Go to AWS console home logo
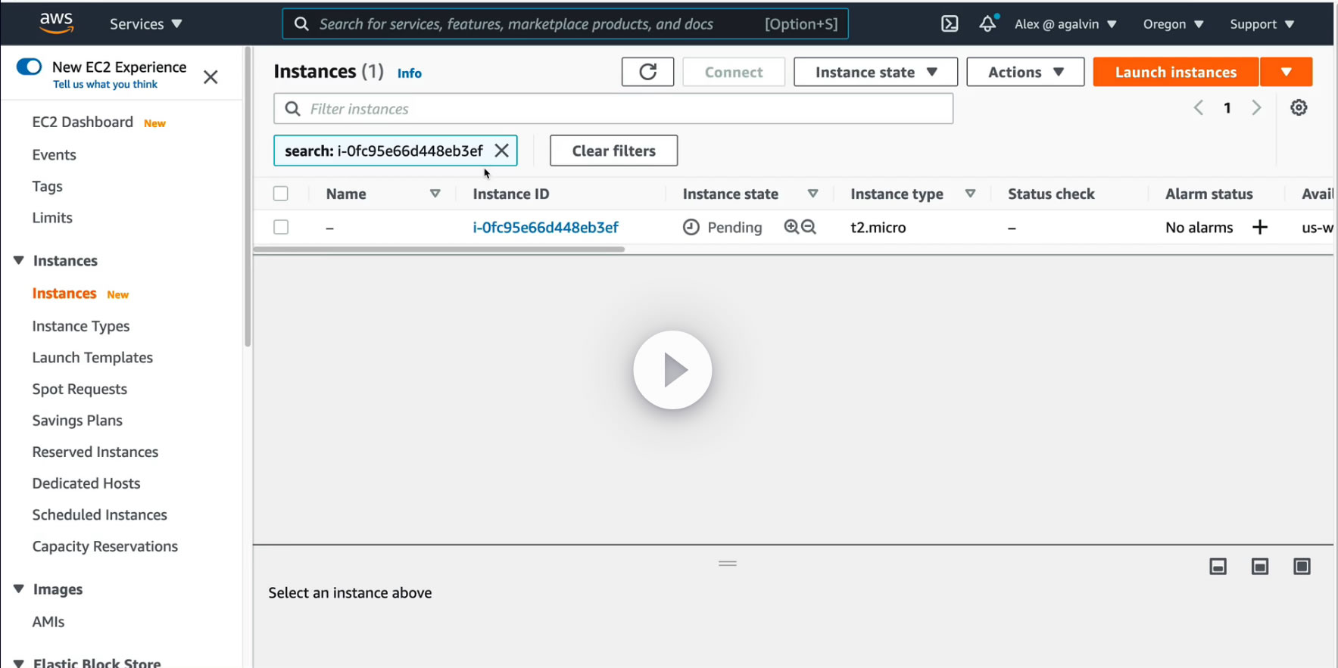 (x=57, y=23)
